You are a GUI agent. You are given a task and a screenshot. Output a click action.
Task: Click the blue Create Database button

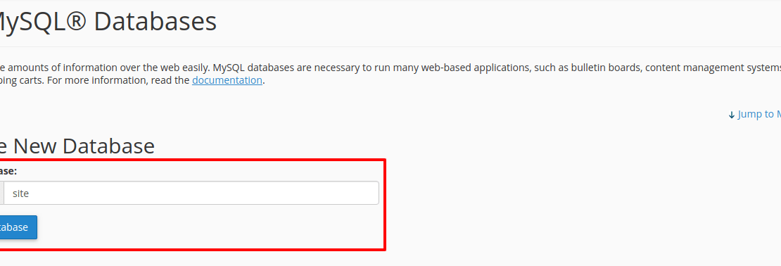click(18, 227)
